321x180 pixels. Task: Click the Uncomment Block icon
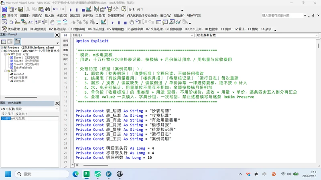(x=65, y=22)
